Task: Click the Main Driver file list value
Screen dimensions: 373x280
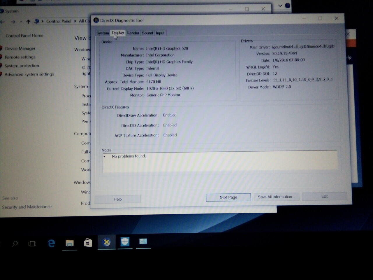Action: (x=303, y=46)
